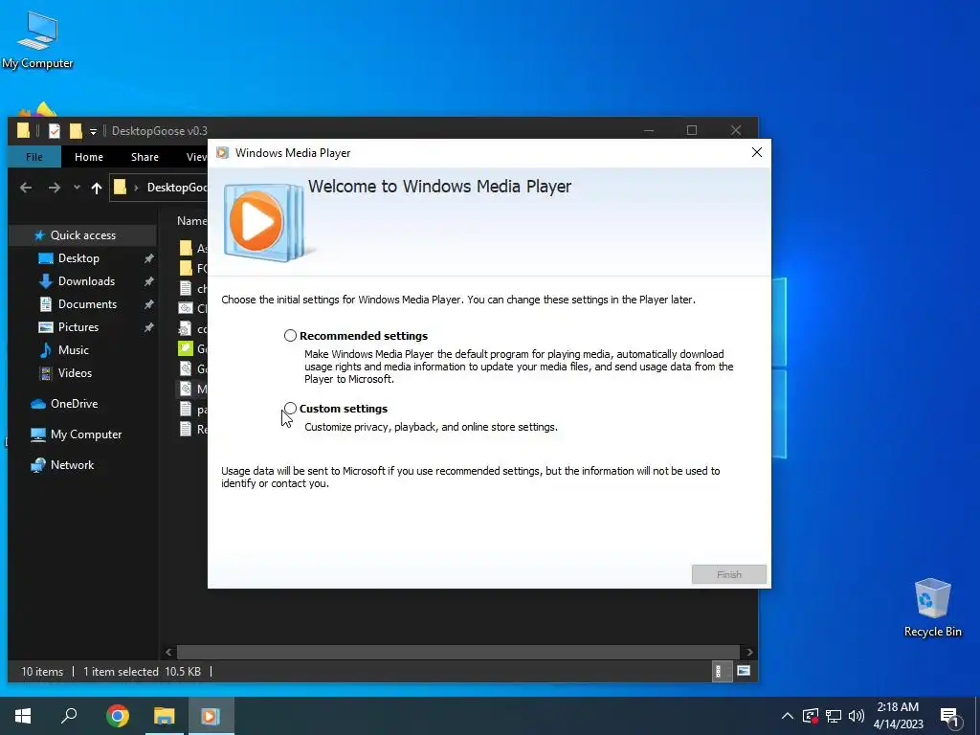Switch to the Home ribbon tab

tap(89, 157)
